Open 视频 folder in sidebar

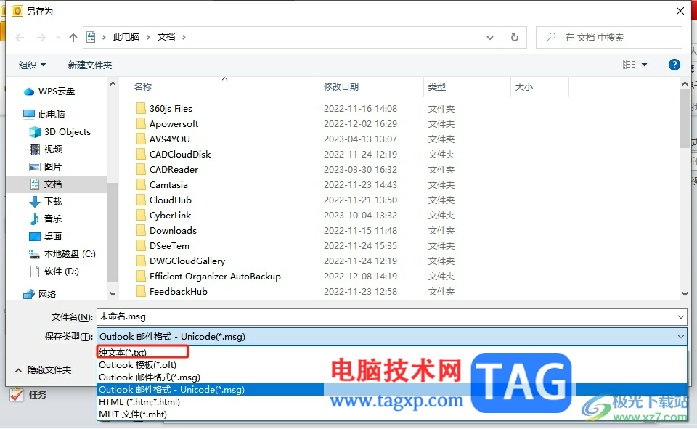point(46,150)
